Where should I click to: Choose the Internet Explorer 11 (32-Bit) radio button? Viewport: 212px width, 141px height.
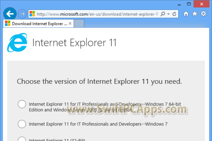[x=22, y=139]
